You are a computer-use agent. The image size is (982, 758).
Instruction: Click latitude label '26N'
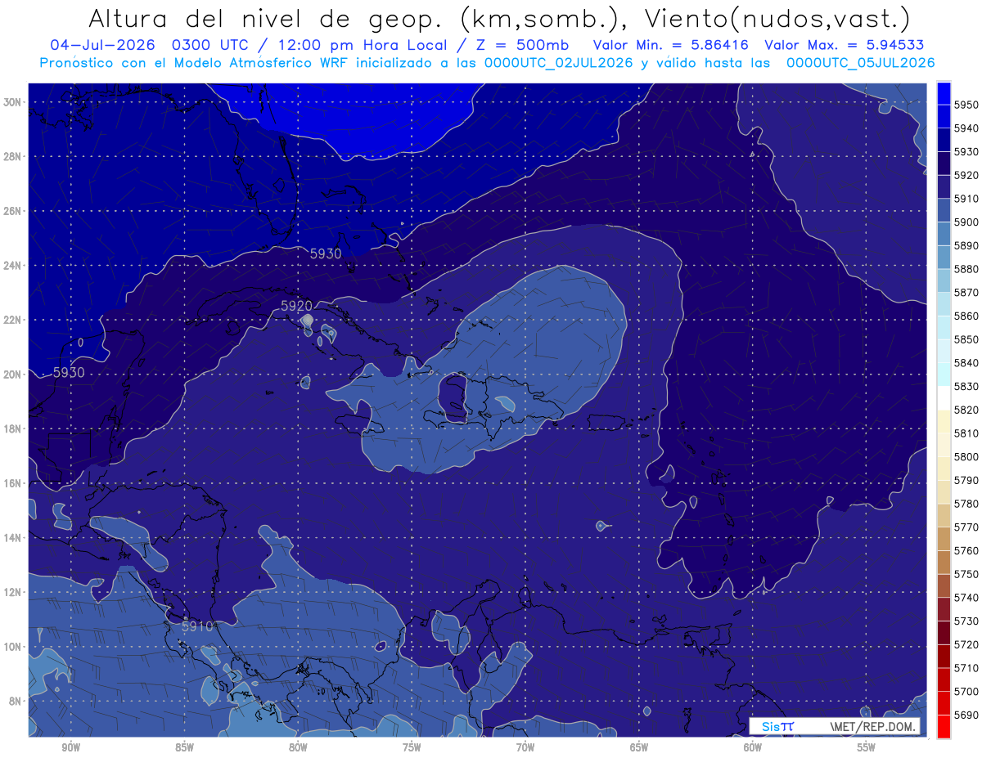tap(12, 211)
